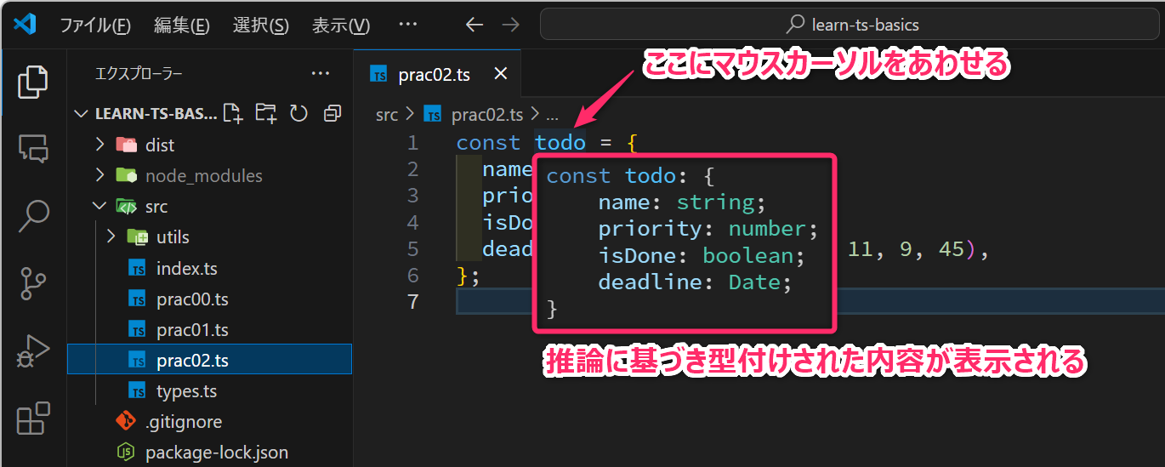The width and height of the screenshot is (1165, 467).
Task: Open the Extensions view
Action: 33,419
